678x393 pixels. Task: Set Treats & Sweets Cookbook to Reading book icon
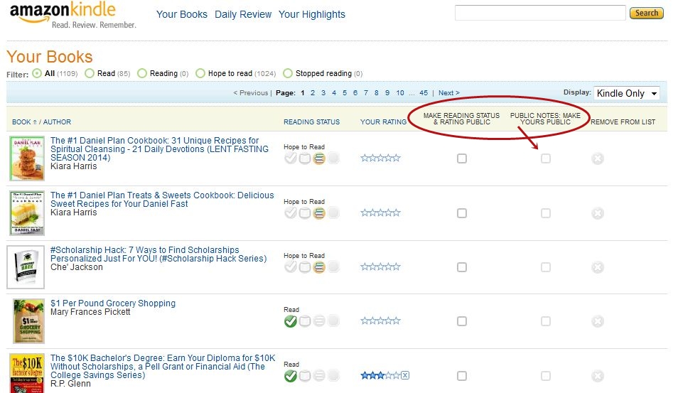(305, 212)
